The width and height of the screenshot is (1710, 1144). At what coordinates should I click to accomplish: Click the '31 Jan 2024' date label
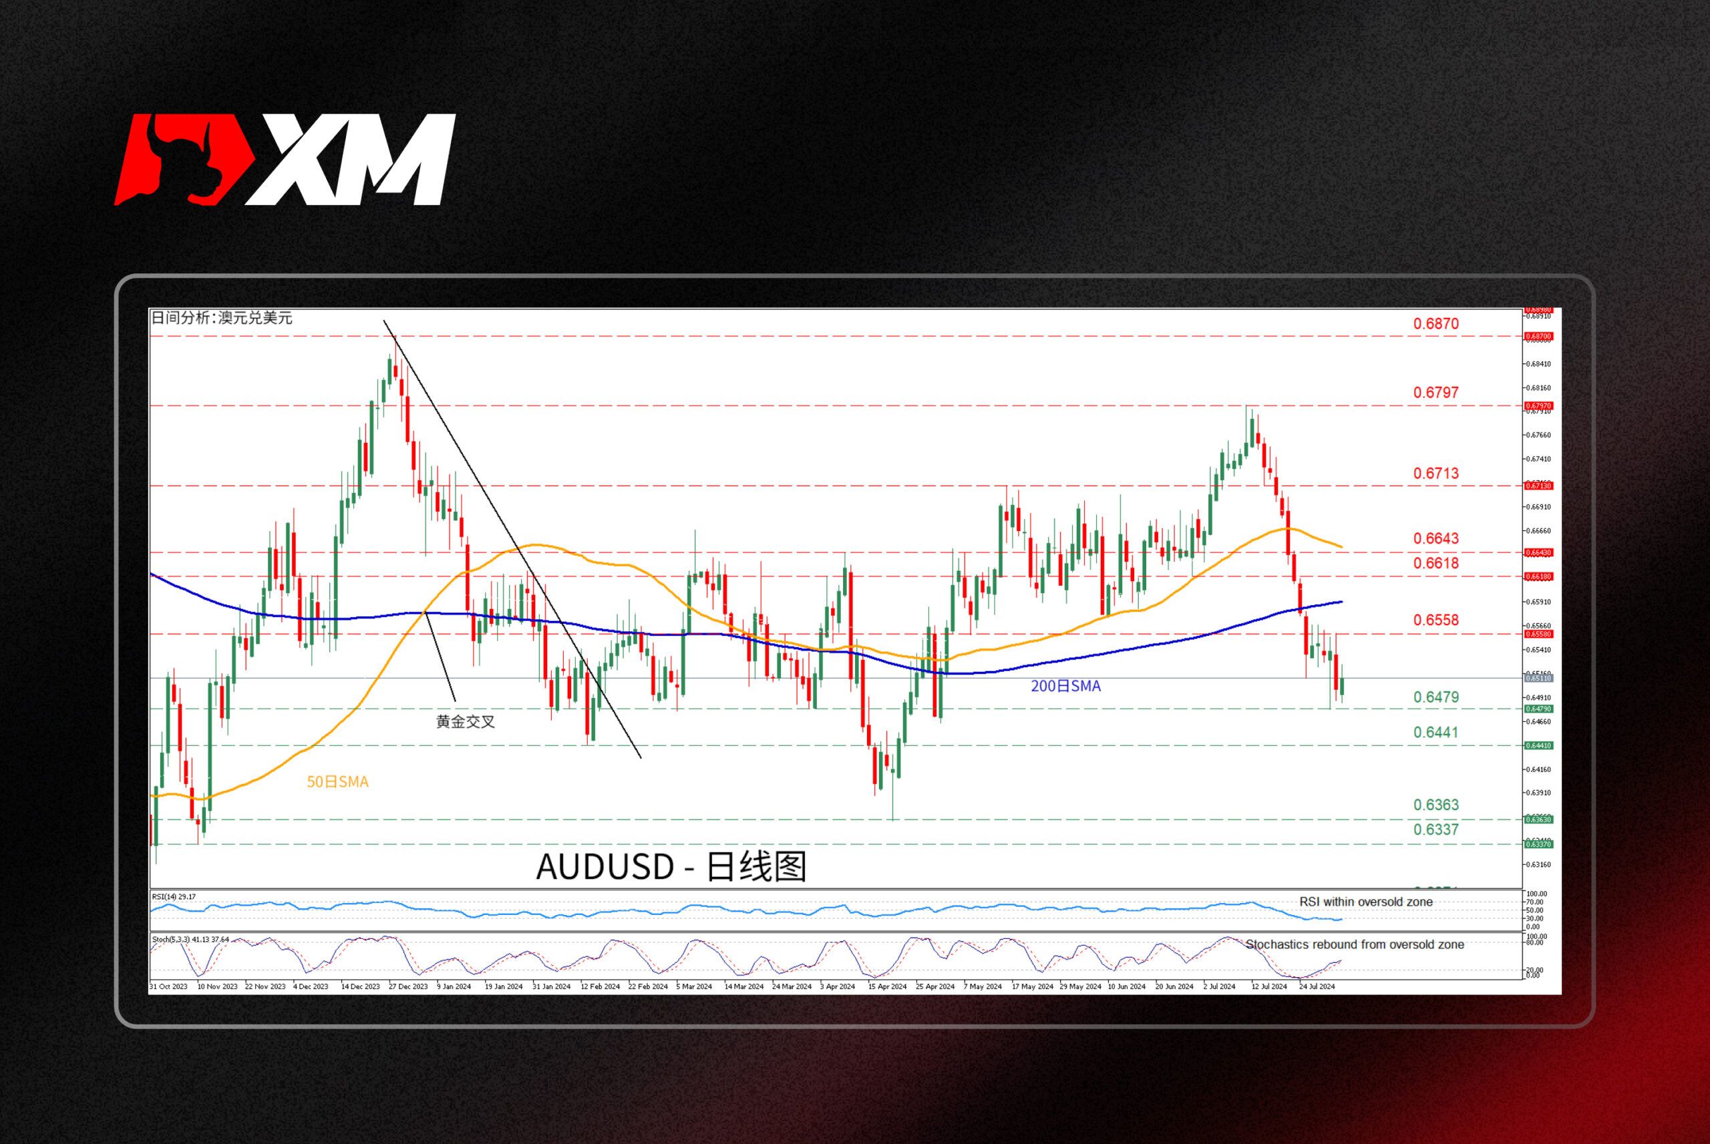tap(552, 986)
